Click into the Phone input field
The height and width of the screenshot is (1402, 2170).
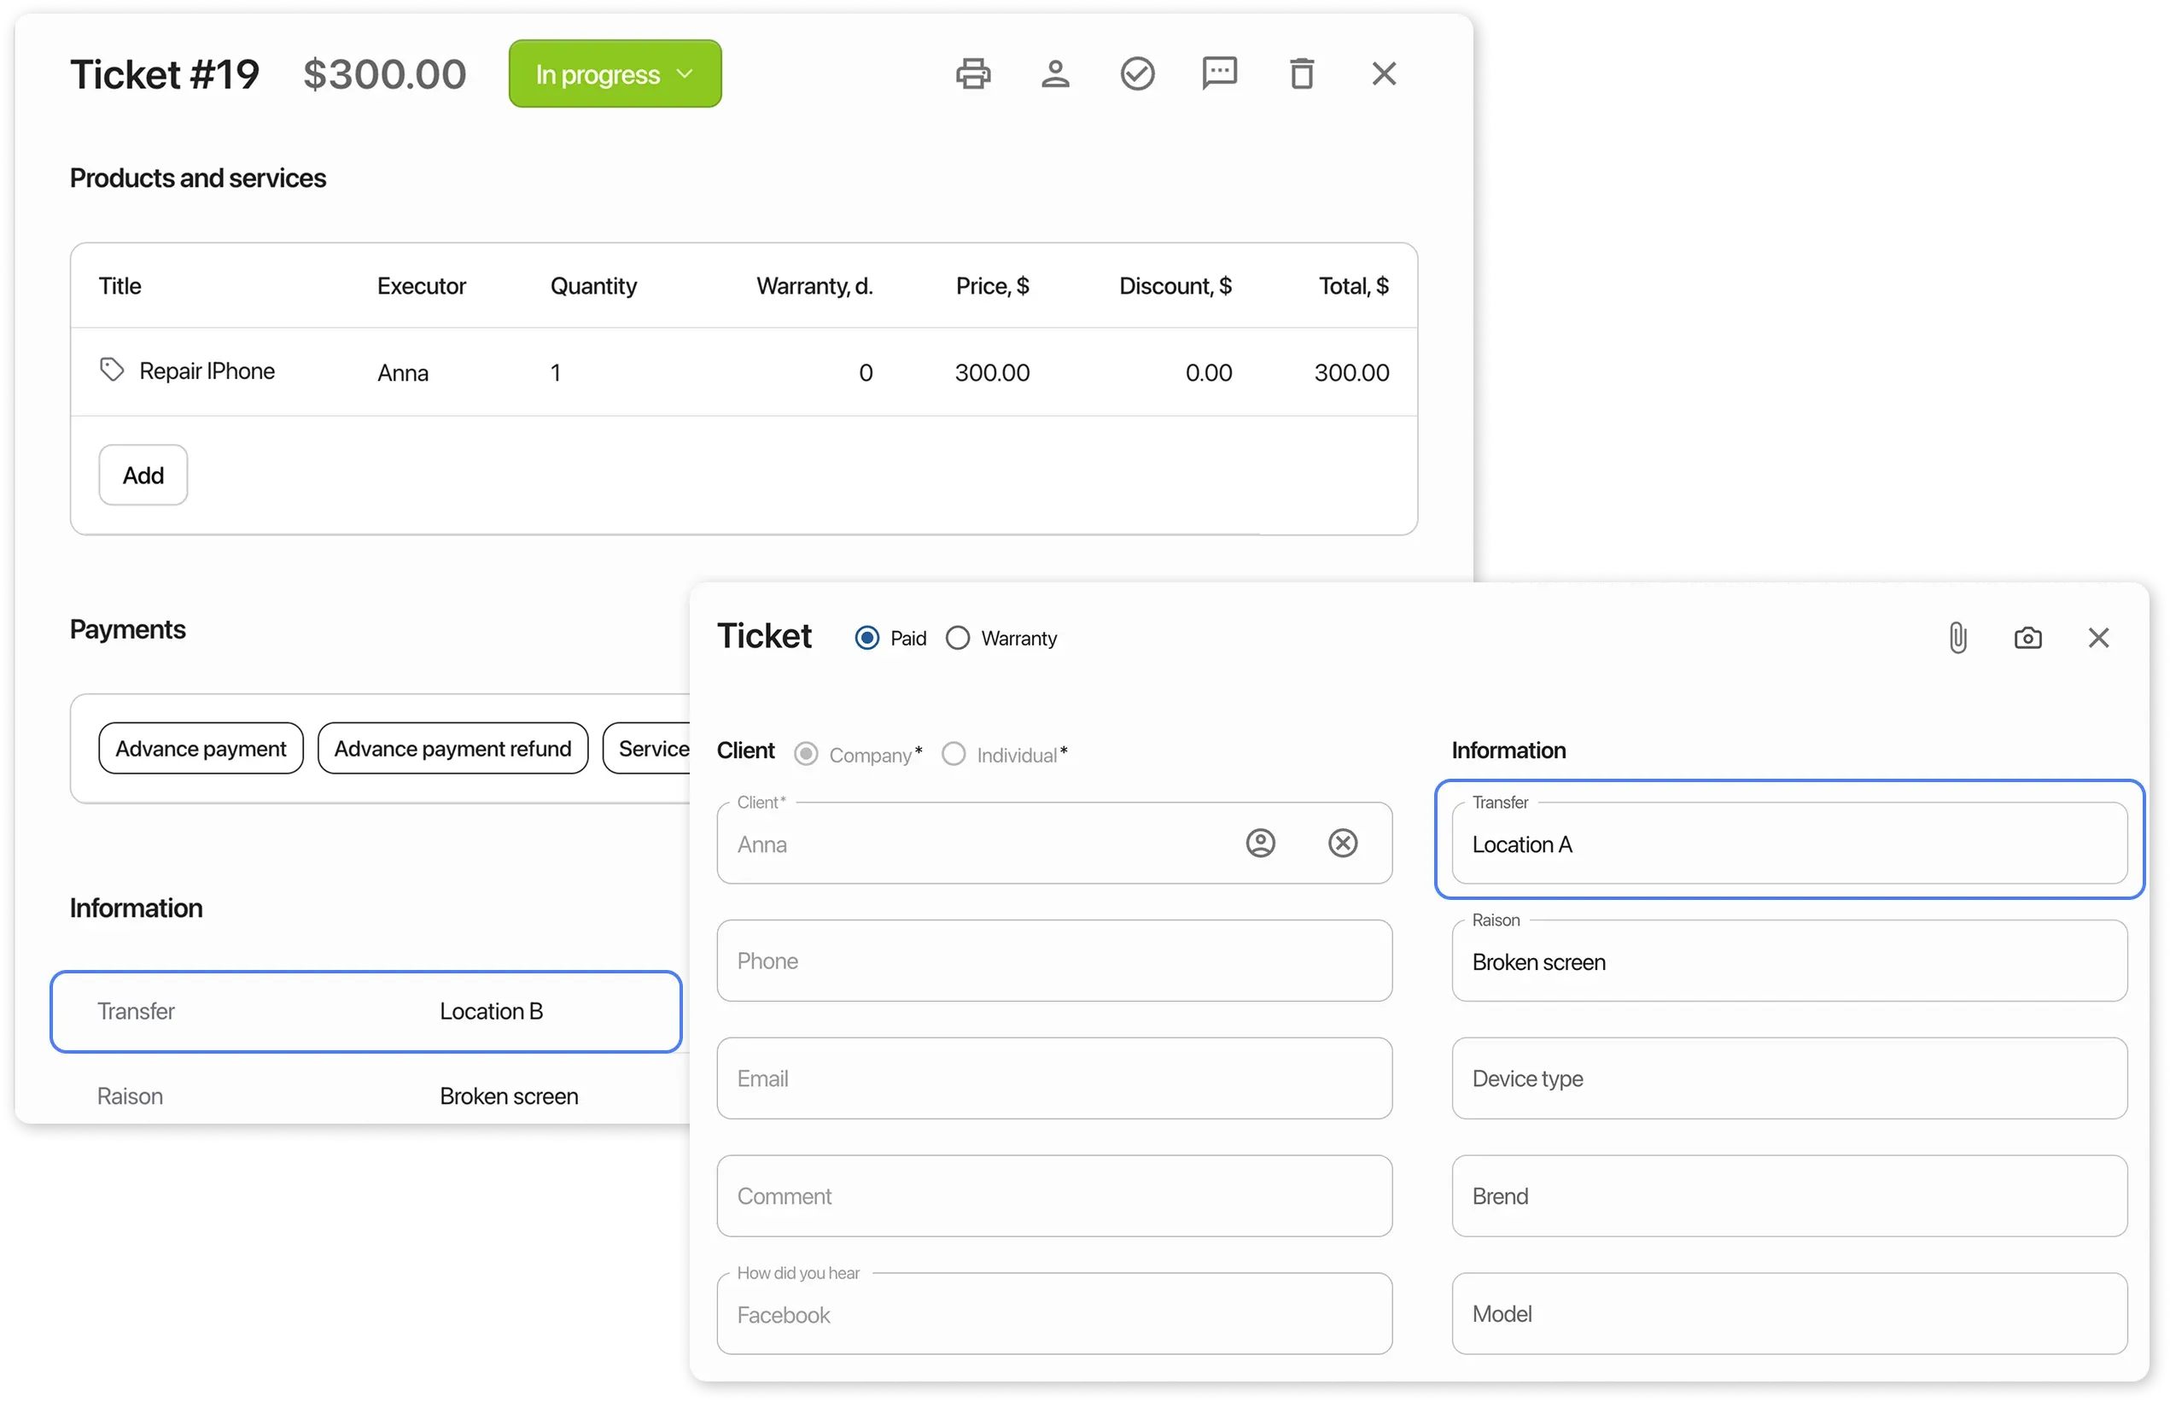pos(1053,961)
